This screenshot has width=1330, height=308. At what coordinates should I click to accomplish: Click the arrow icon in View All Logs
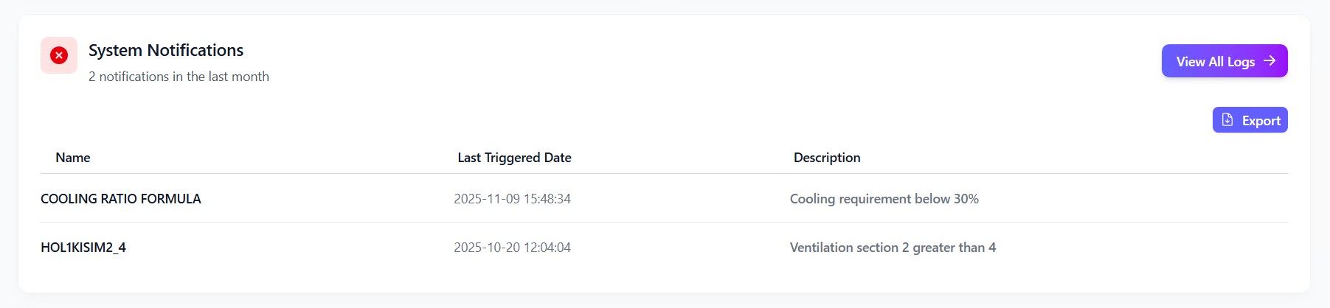[x=1270, y=61]
